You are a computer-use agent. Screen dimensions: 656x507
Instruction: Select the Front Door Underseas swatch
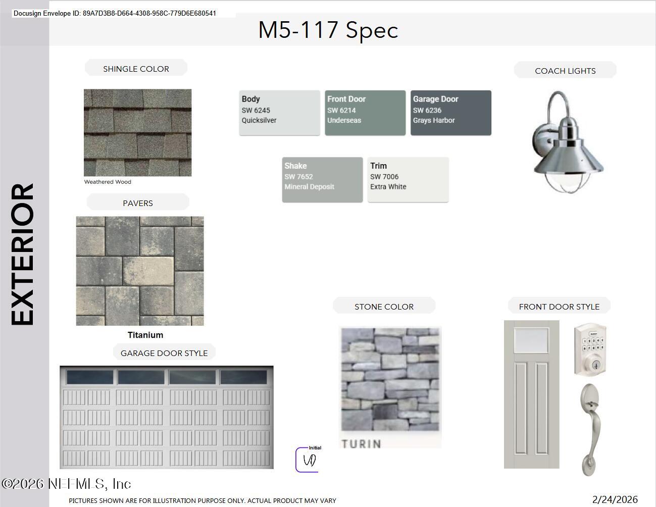pos(365,113)
